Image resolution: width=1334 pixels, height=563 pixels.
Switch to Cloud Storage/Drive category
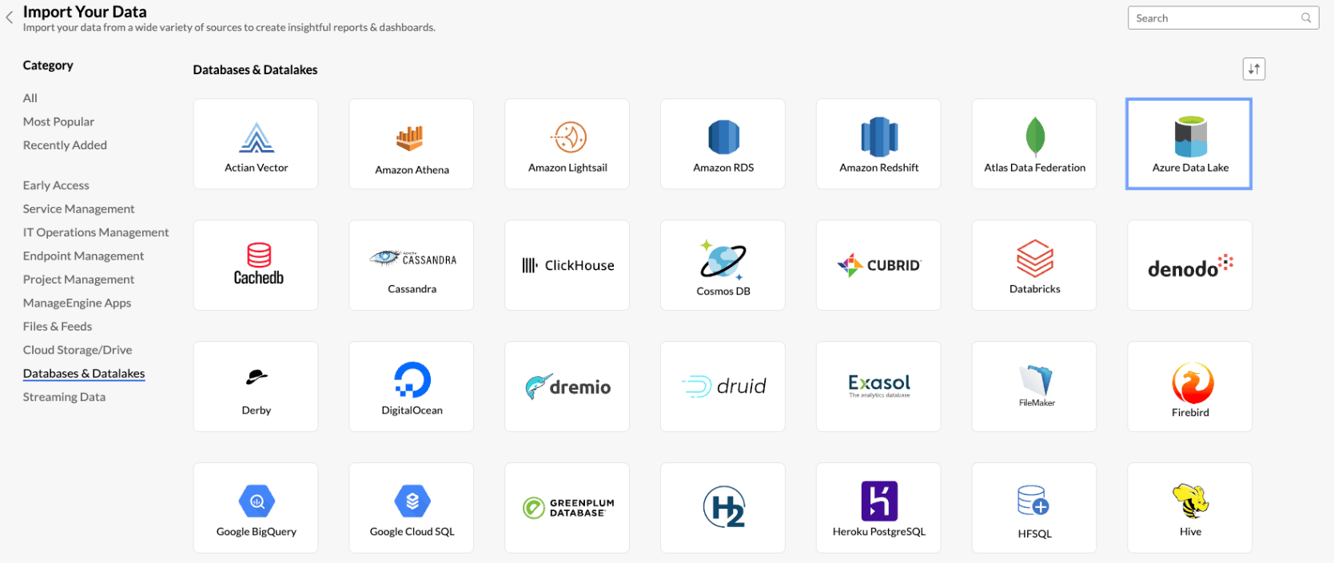pyautogui.click(x=78, y=350)
